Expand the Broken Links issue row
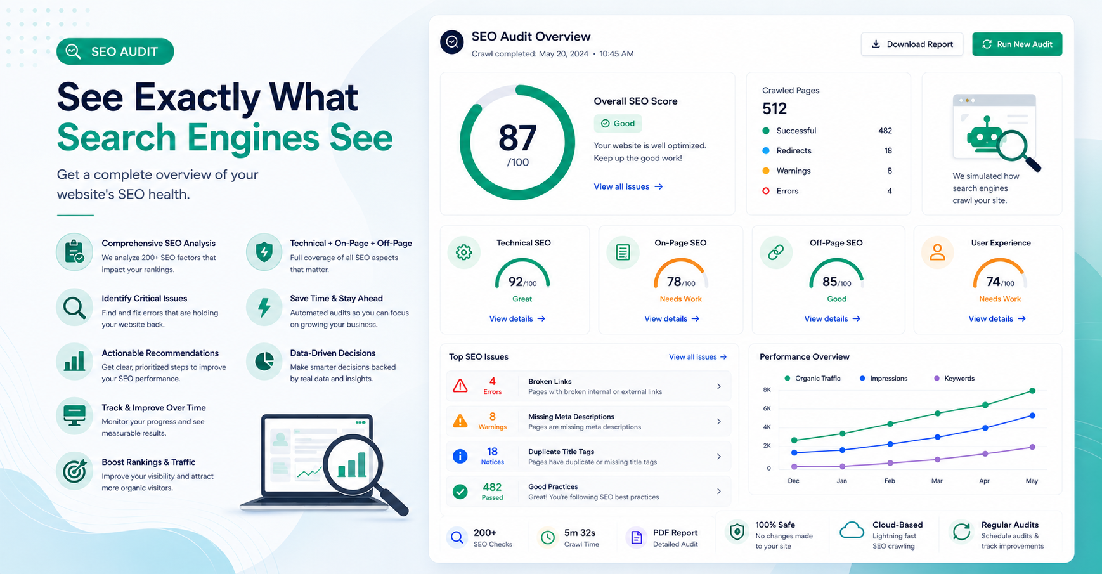 pos(588,386)
